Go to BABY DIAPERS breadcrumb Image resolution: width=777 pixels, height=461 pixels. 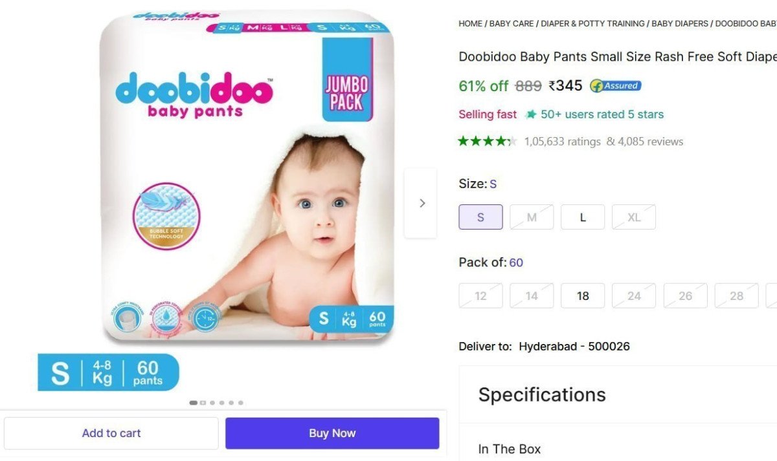point(680,23)
